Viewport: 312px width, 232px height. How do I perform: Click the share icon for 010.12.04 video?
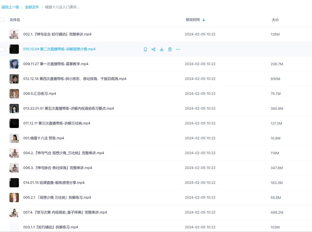coord(154,49)
